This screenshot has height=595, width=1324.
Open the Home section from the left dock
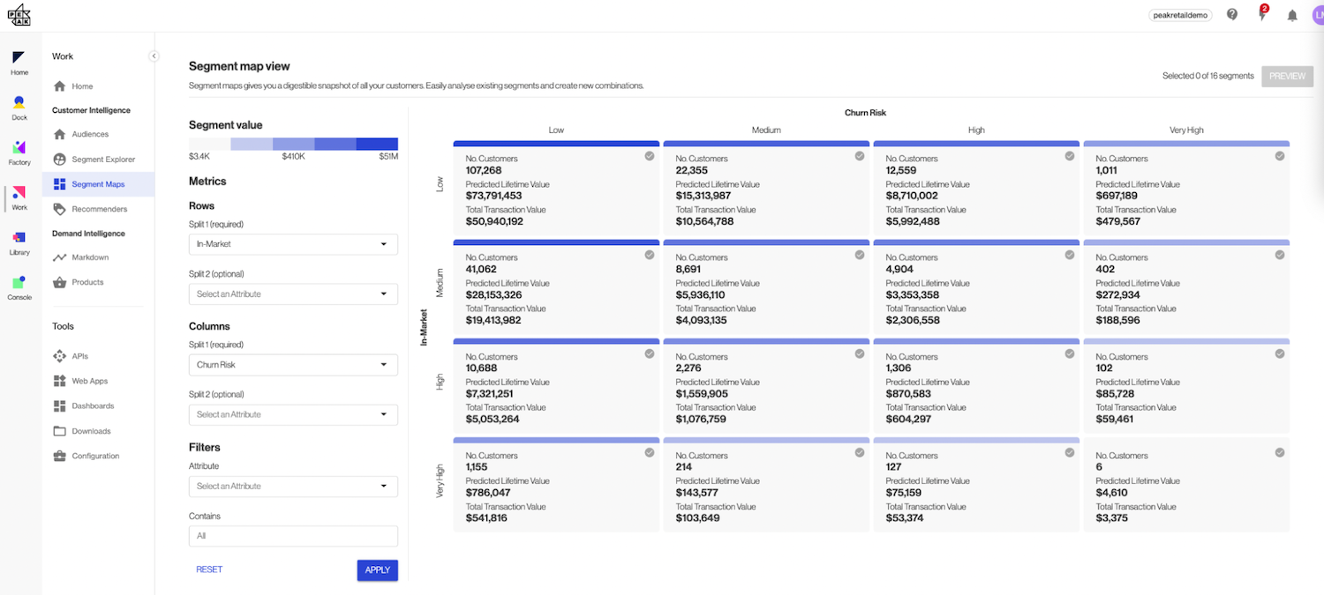[19, 60]
